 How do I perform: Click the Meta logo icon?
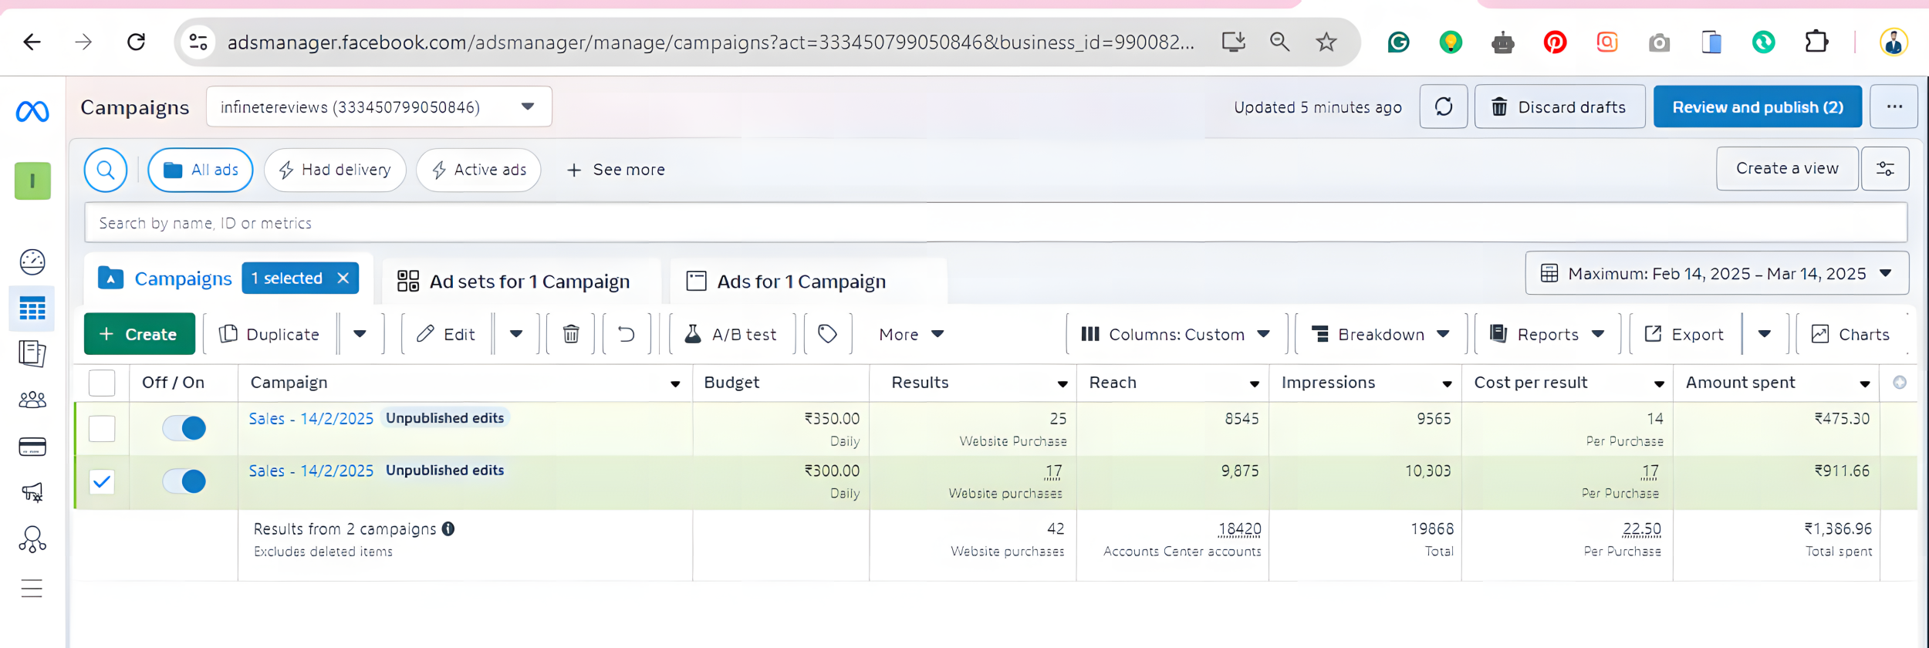[x=32, y=112]
